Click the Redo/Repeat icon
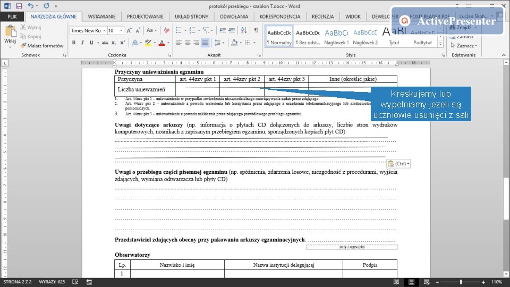The image size is (510, 287). tap(47, 6)
